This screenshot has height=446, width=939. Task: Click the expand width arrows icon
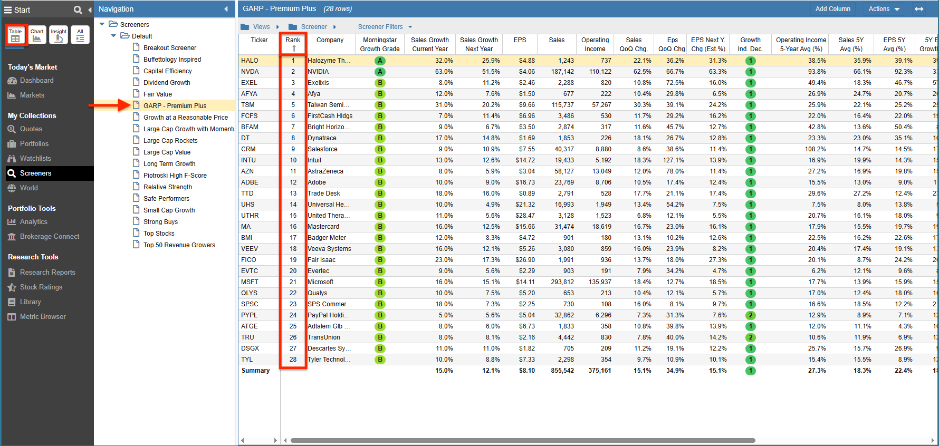point(919,9)
